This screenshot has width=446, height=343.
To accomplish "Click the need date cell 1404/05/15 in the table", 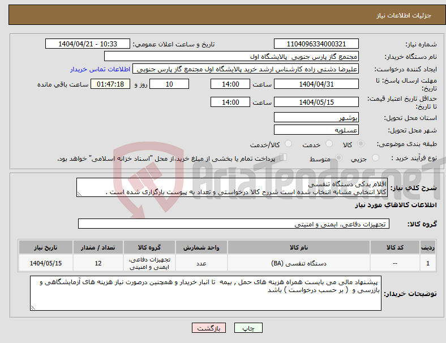I will (46, 263).
